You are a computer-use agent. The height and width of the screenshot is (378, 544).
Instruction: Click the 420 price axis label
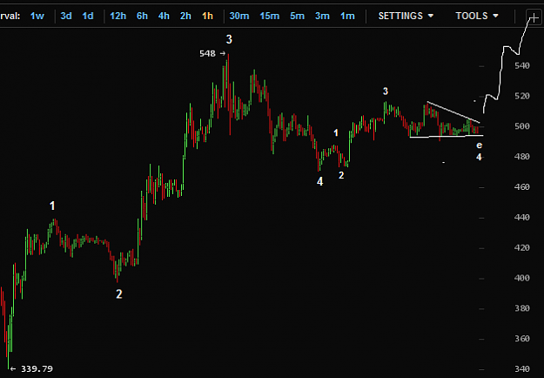[522, 247]
